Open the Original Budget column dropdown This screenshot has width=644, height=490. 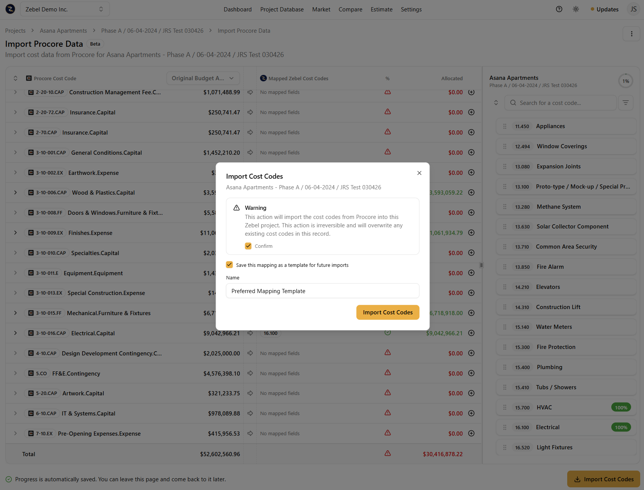(203, 78)
